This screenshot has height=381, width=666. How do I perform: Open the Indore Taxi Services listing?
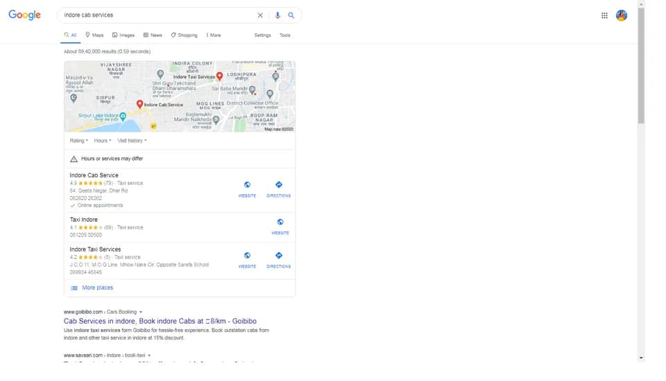pos(95,249)
